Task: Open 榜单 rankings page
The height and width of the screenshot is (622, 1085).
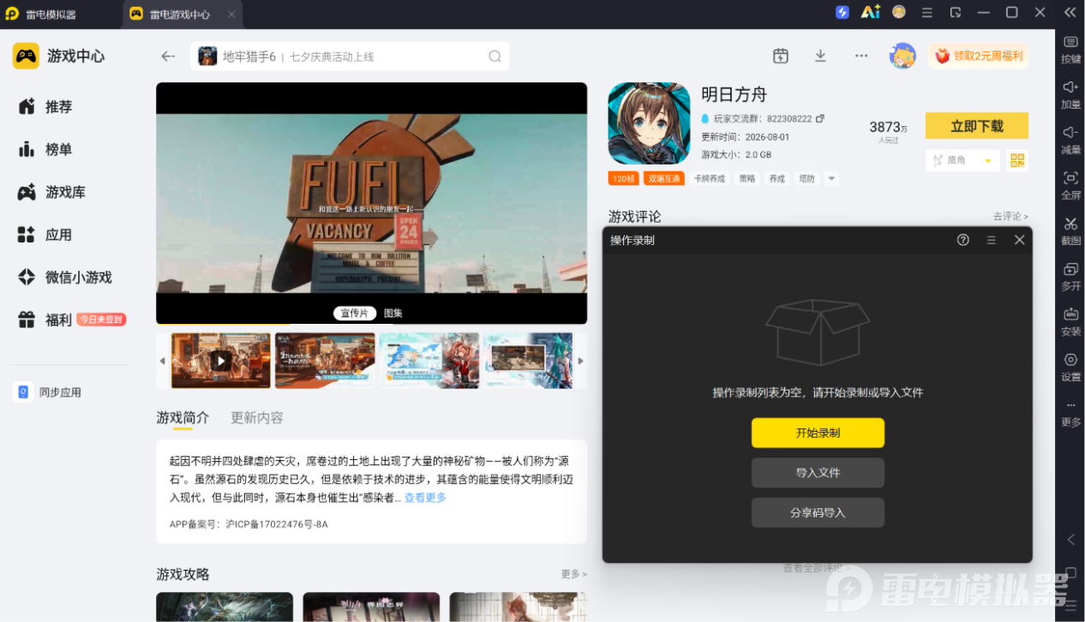Action: click(x=58, y=150)
